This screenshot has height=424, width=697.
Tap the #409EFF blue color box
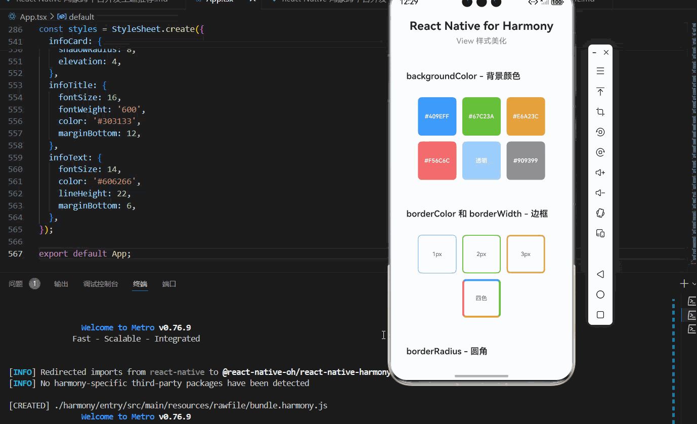[437, 116]
